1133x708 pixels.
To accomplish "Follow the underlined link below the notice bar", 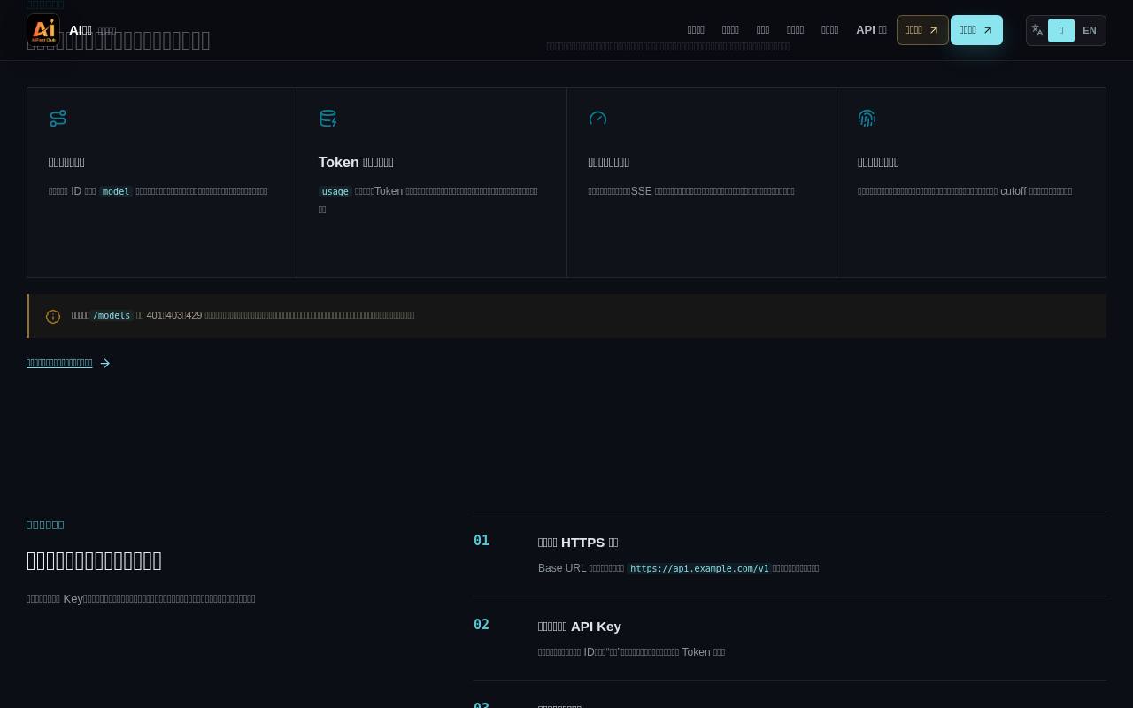I will click(59, 363).
